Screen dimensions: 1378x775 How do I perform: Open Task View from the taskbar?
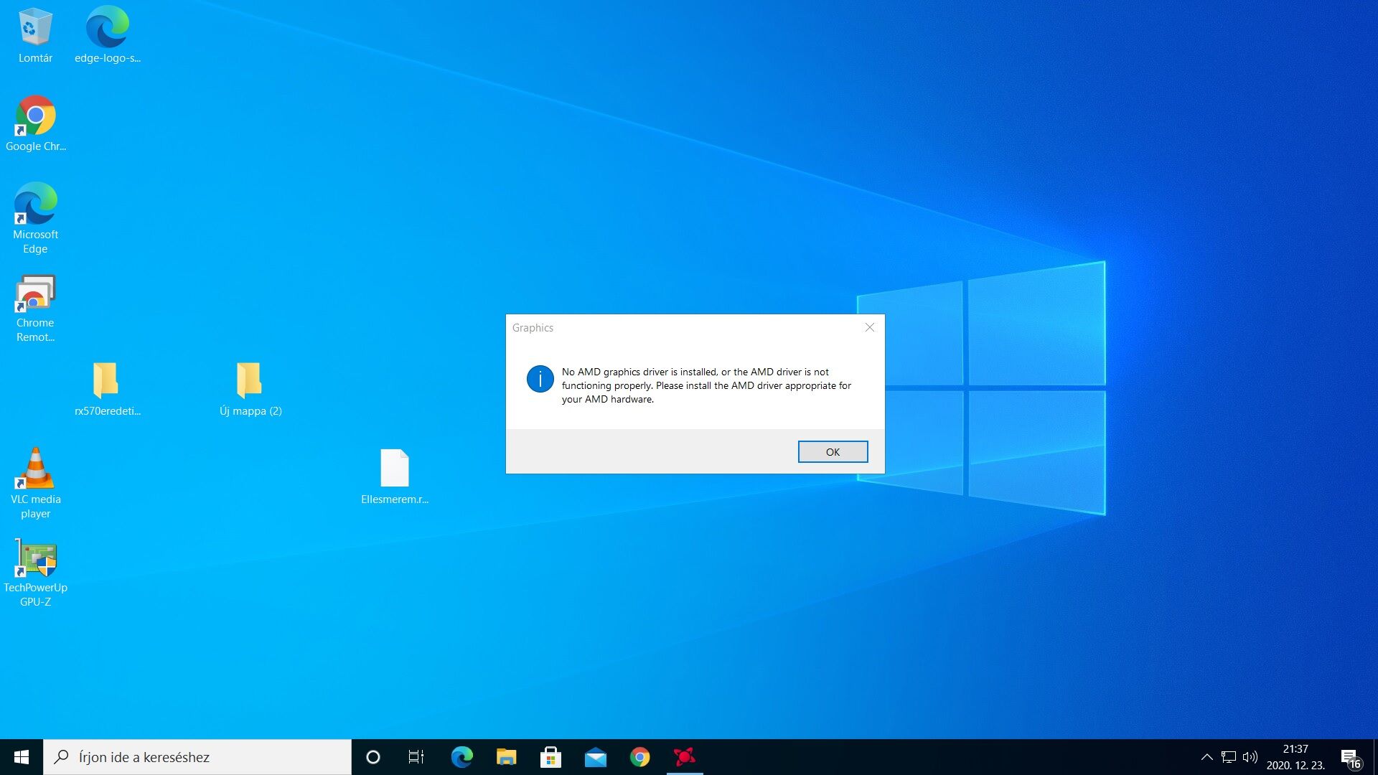pos(416,757)
